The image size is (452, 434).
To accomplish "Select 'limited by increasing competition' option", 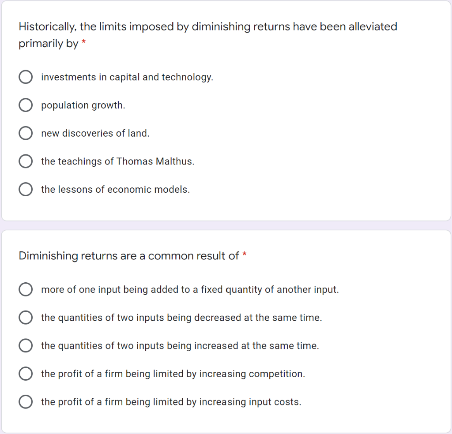I will pos(26,374).
